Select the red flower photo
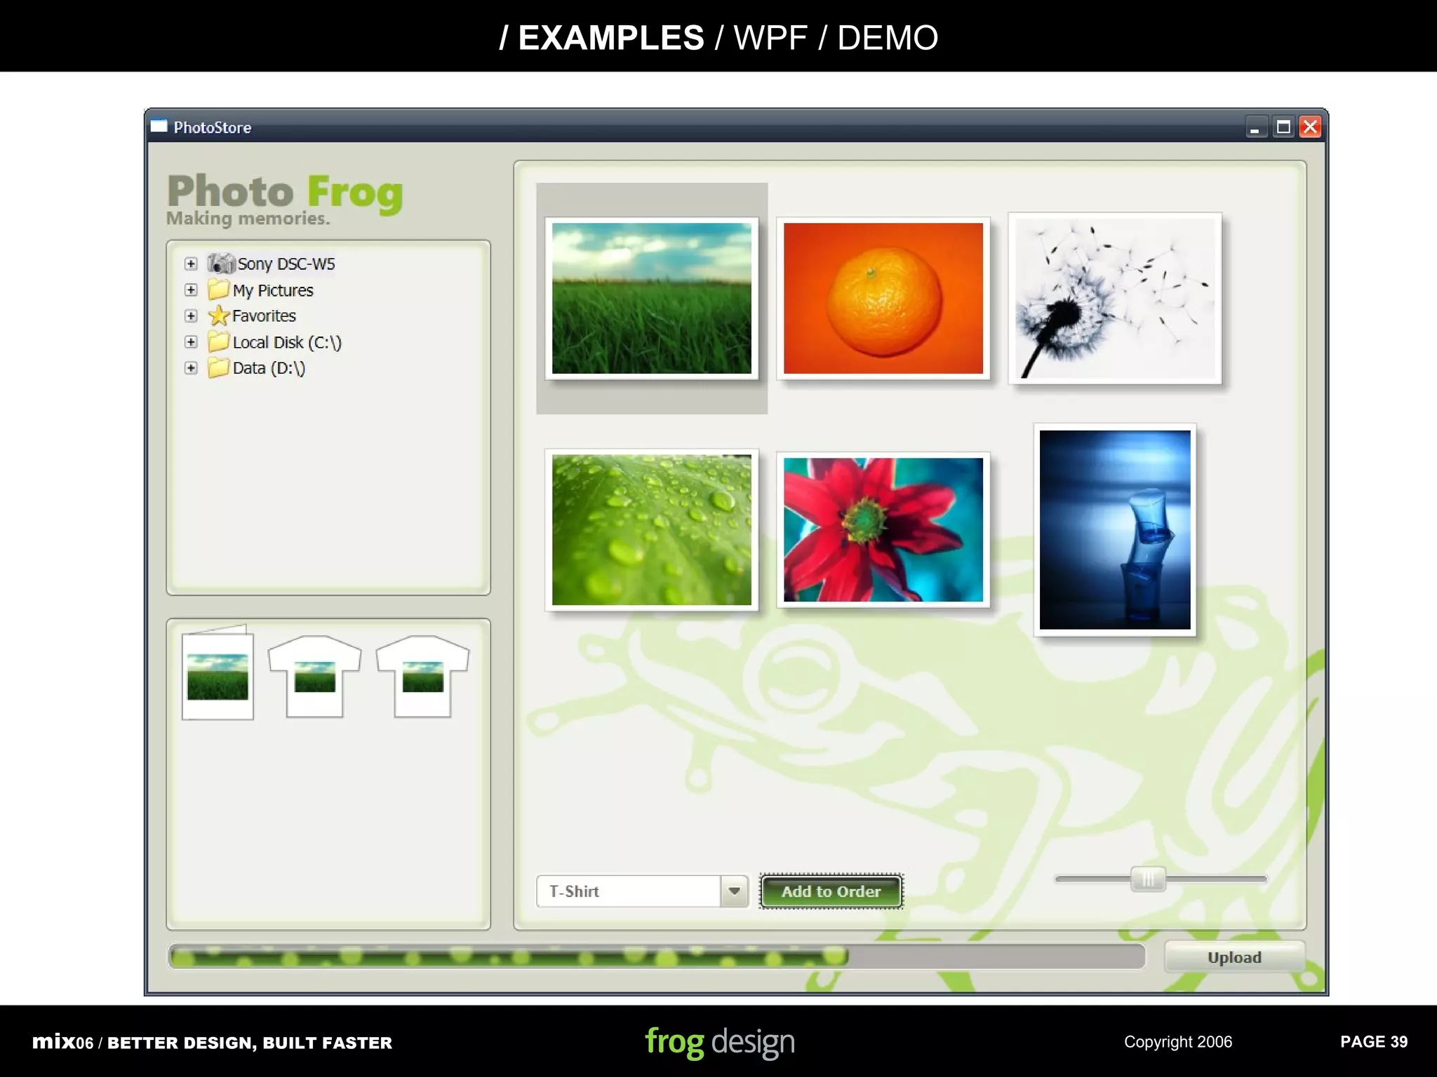The image size is (1437, 1077). (883, 530)
